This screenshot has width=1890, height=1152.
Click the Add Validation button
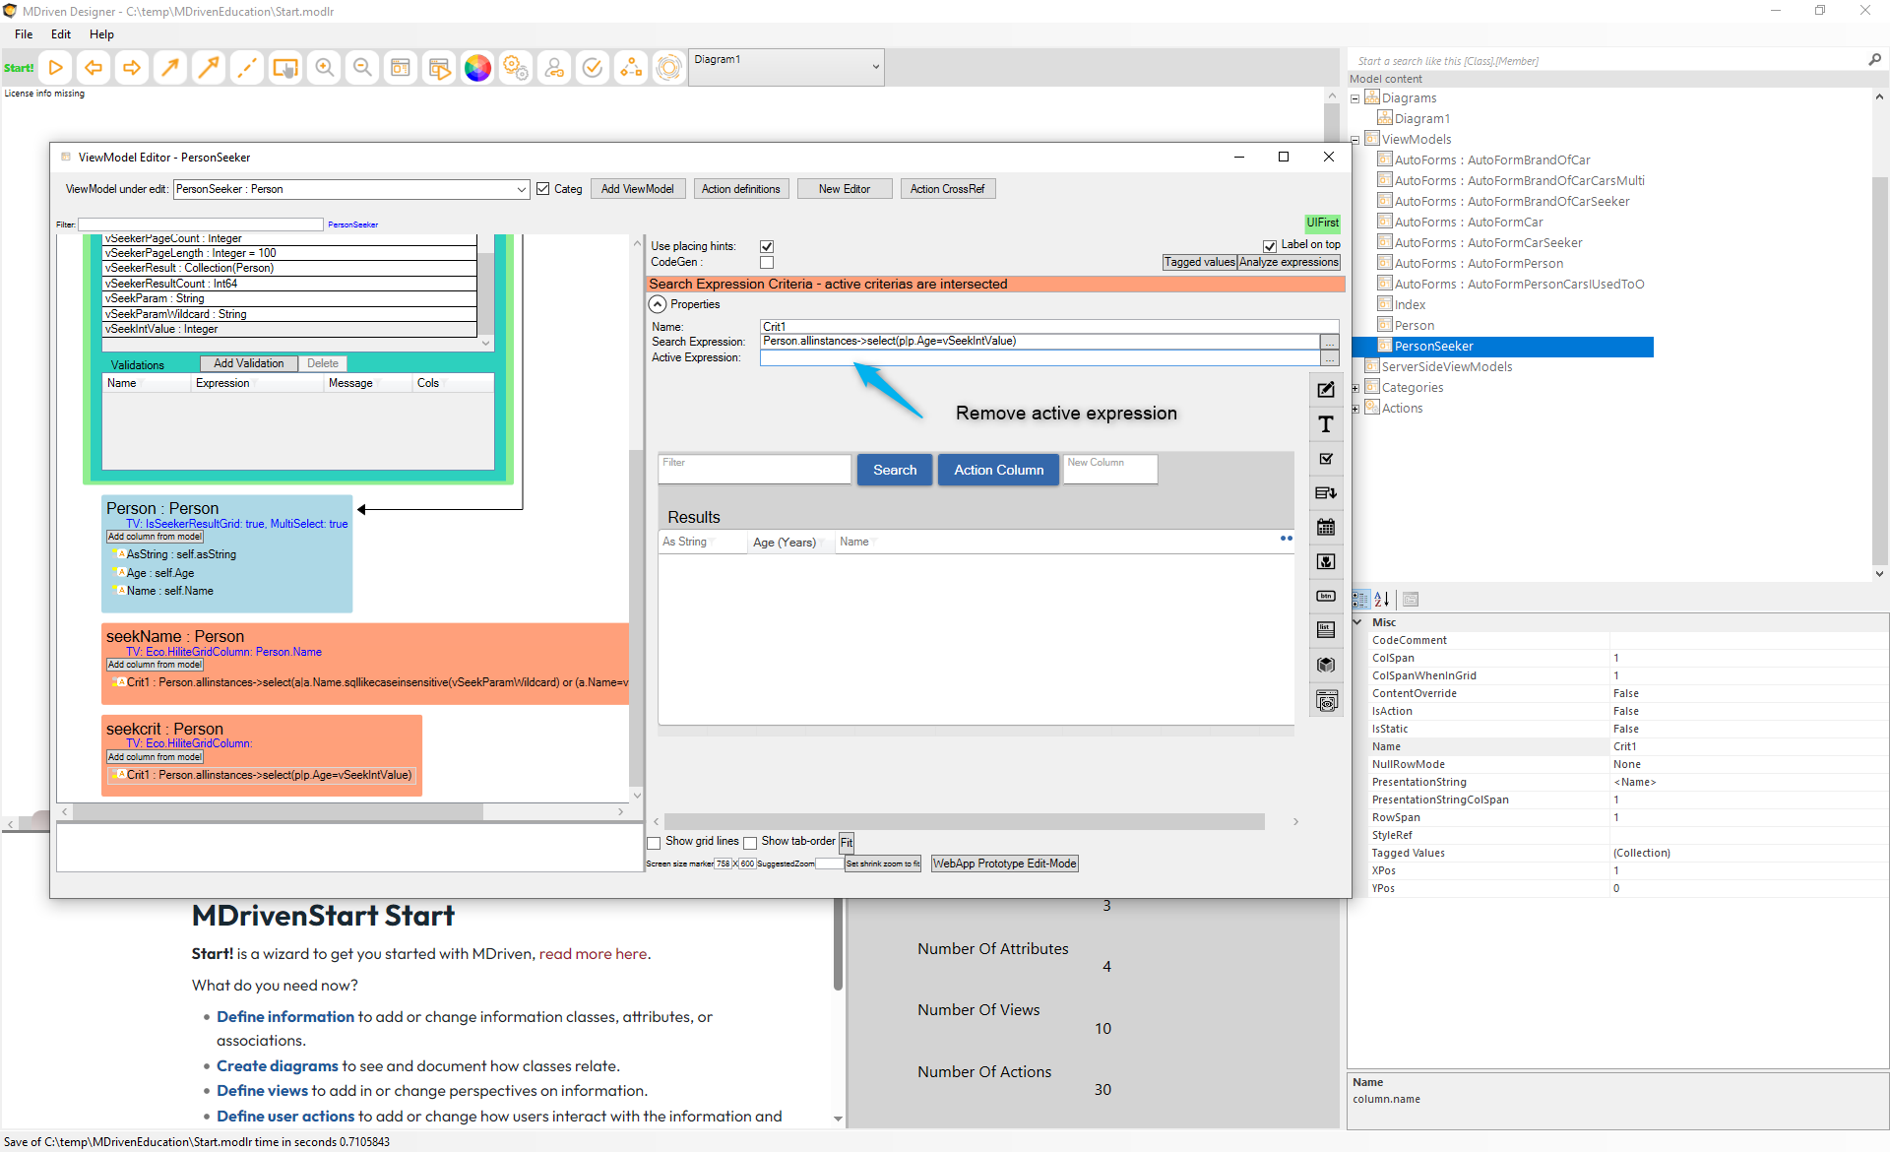coord(248,363)
